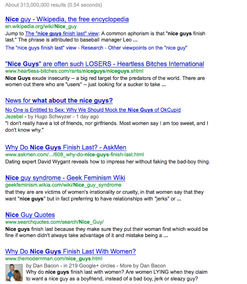This screenshot has height=284, width=247.
Task: Open the askmen.com green URL
Action: tap(74, 155)
